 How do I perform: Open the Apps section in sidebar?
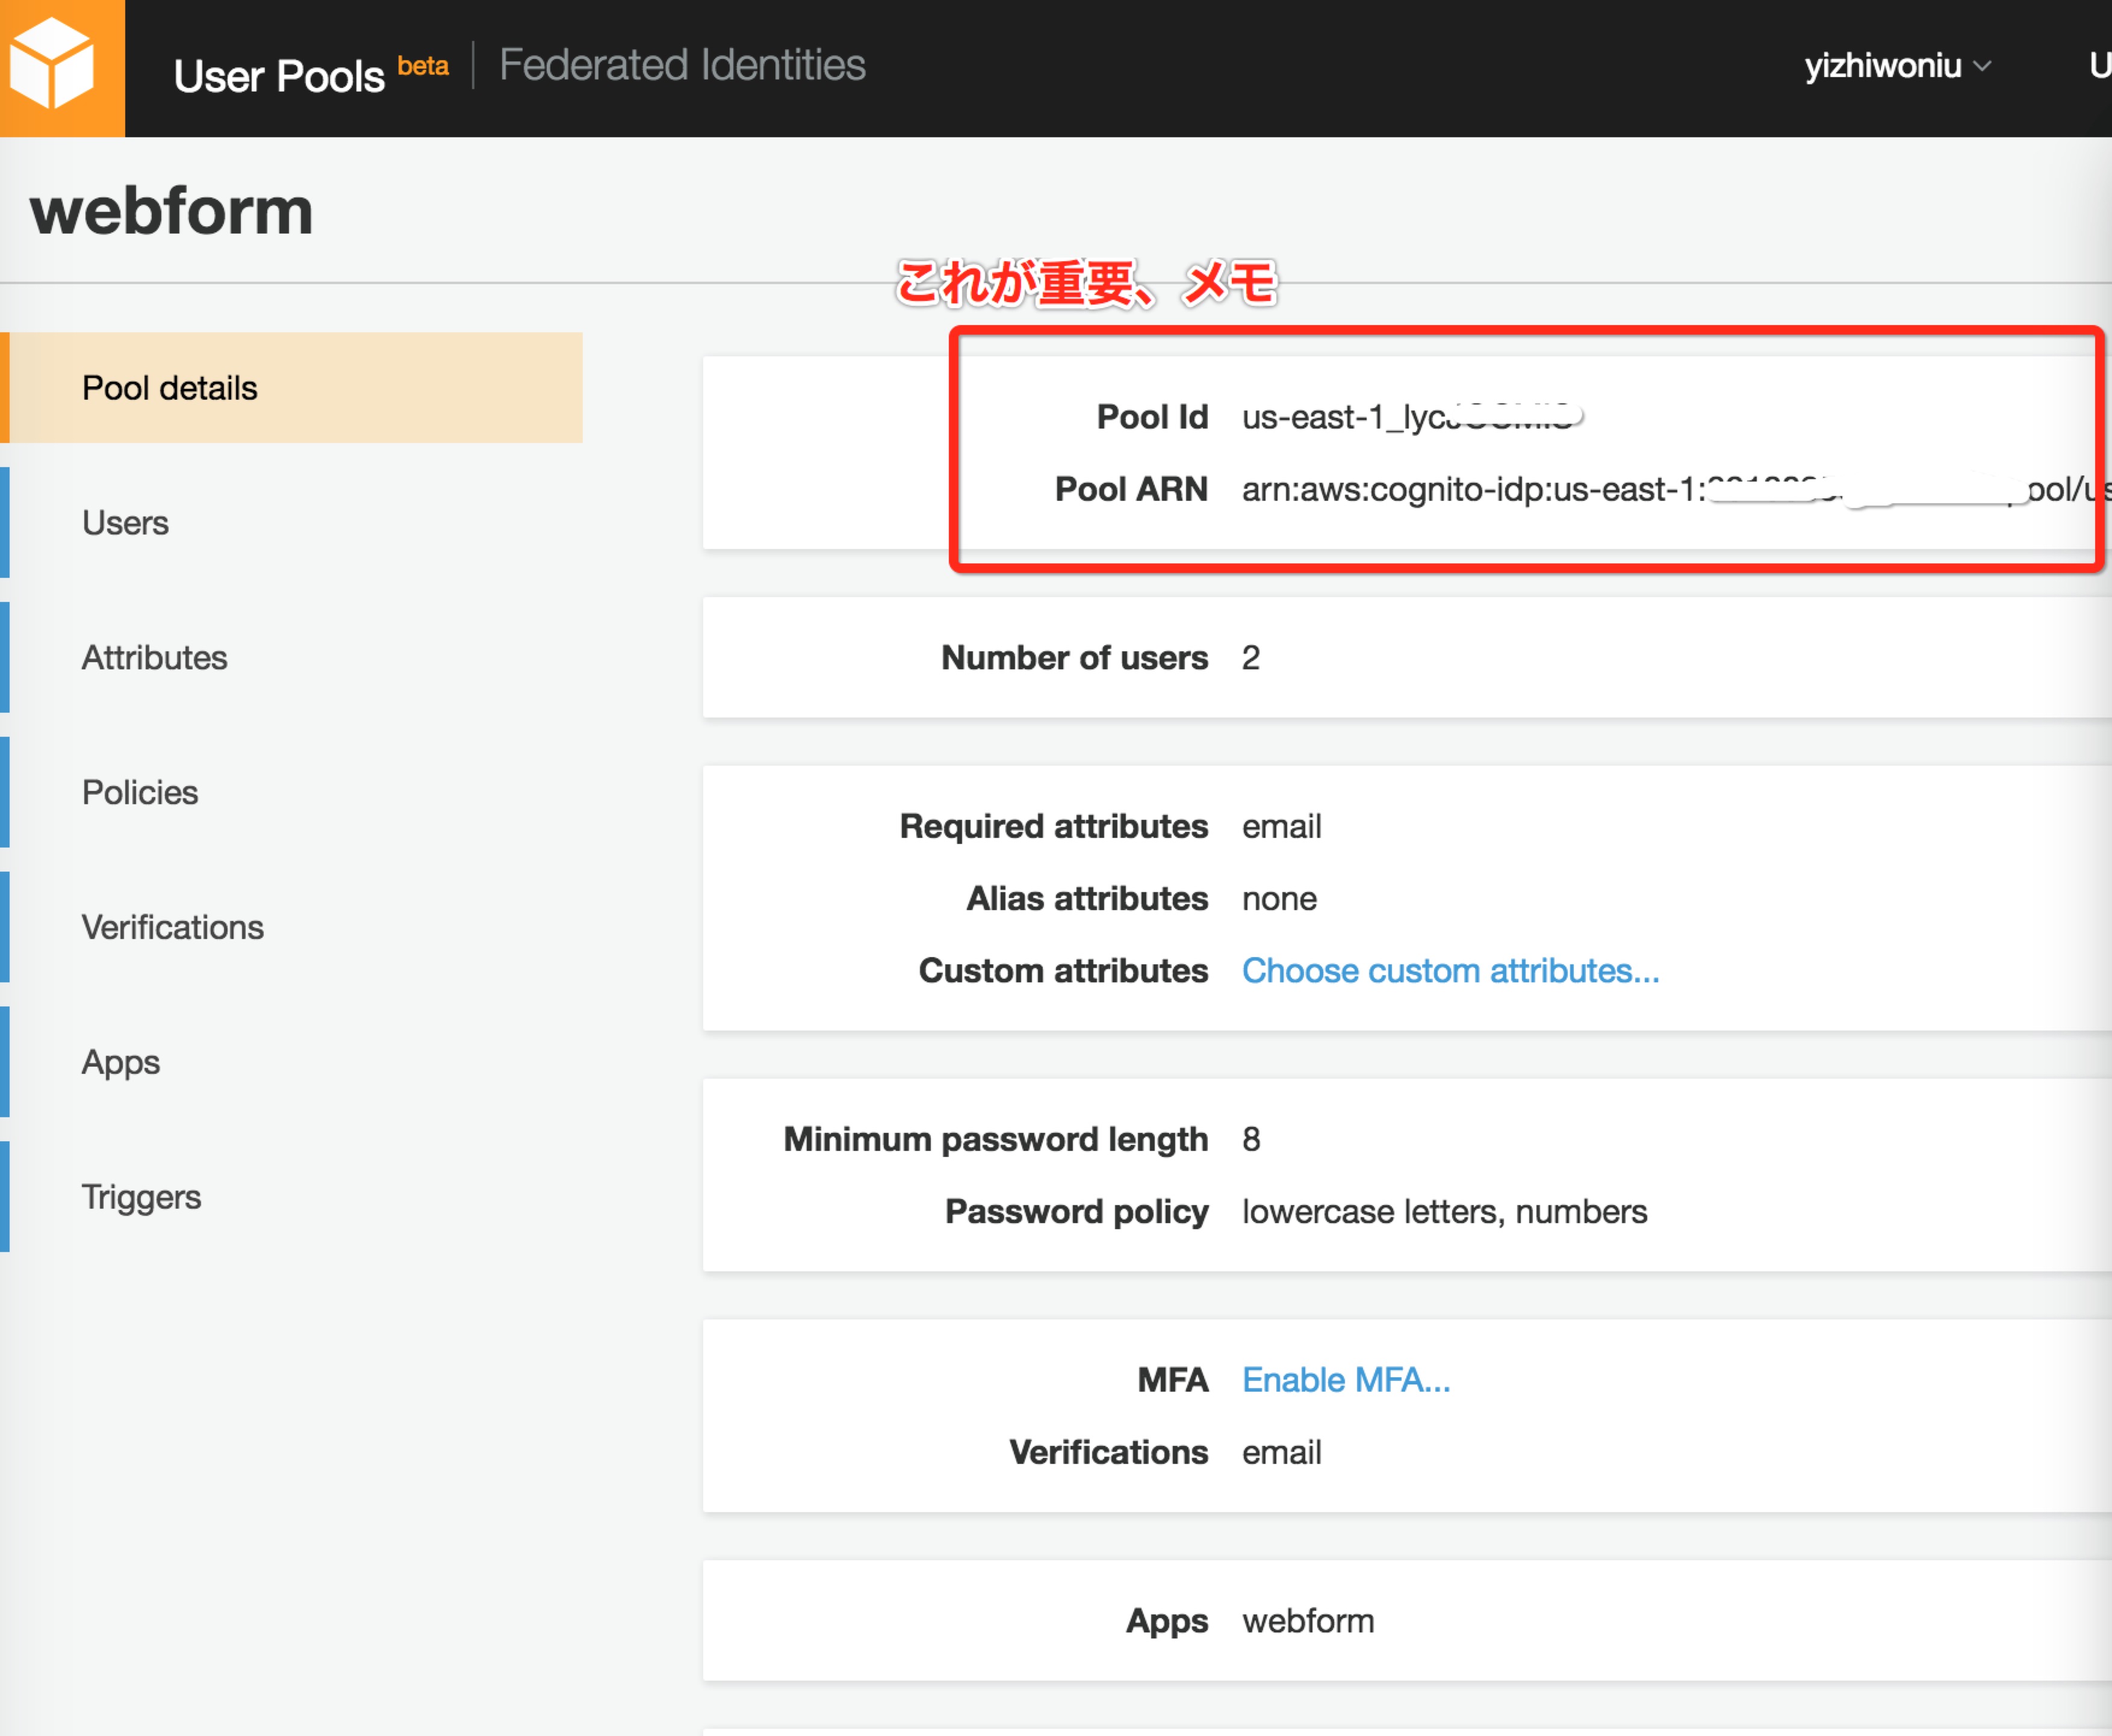coord(119,1062)
